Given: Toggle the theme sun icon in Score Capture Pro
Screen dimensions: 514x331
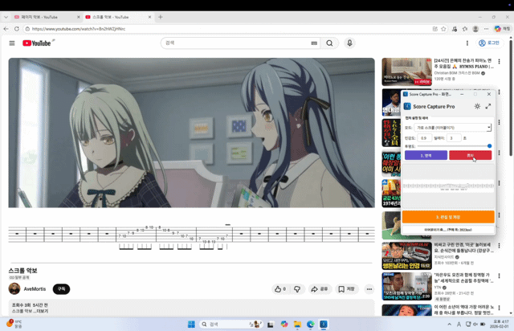Looking at the screenshot, I should tap(477, 106).
